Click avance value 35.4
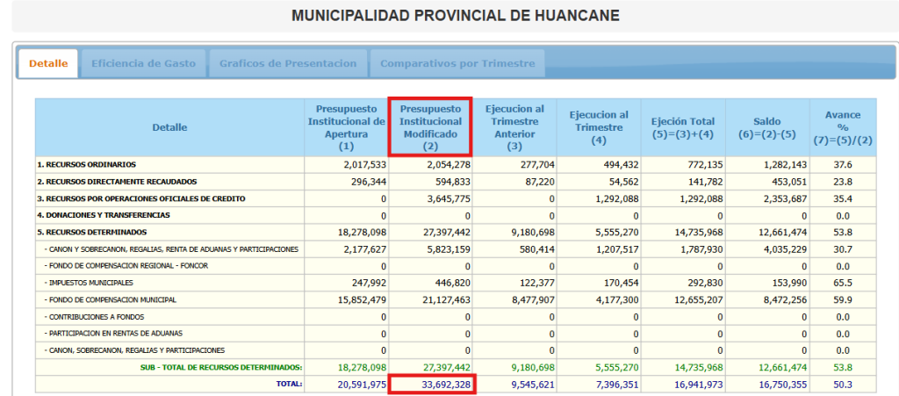Viewport: 899px width, 396px height. (843, 199)
